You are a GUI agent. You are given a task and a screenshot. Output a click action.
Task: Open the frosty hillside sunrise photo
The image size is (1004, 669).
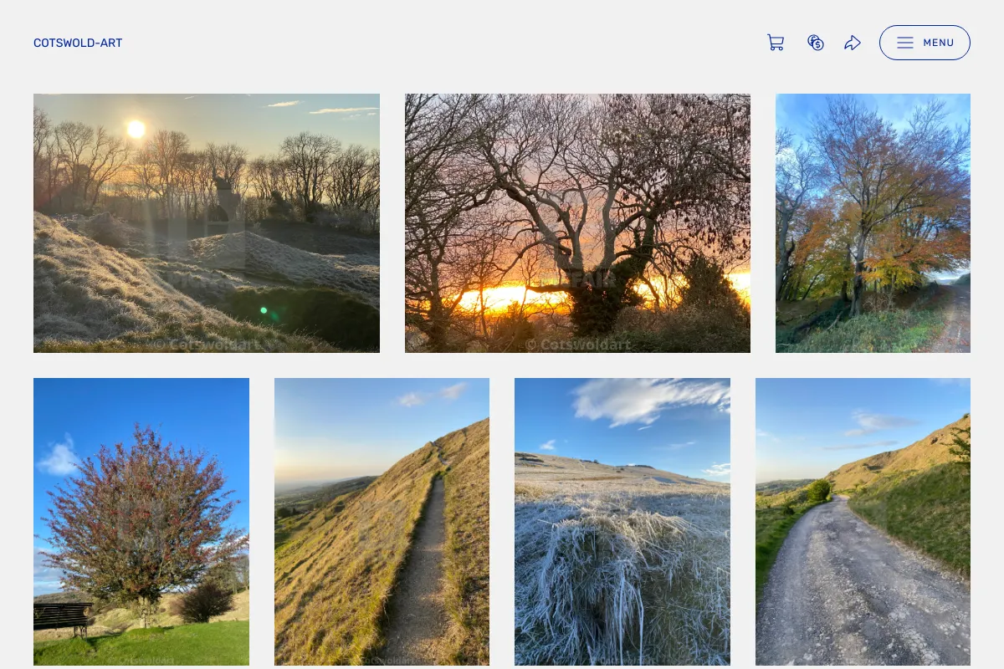click(207, 223)
